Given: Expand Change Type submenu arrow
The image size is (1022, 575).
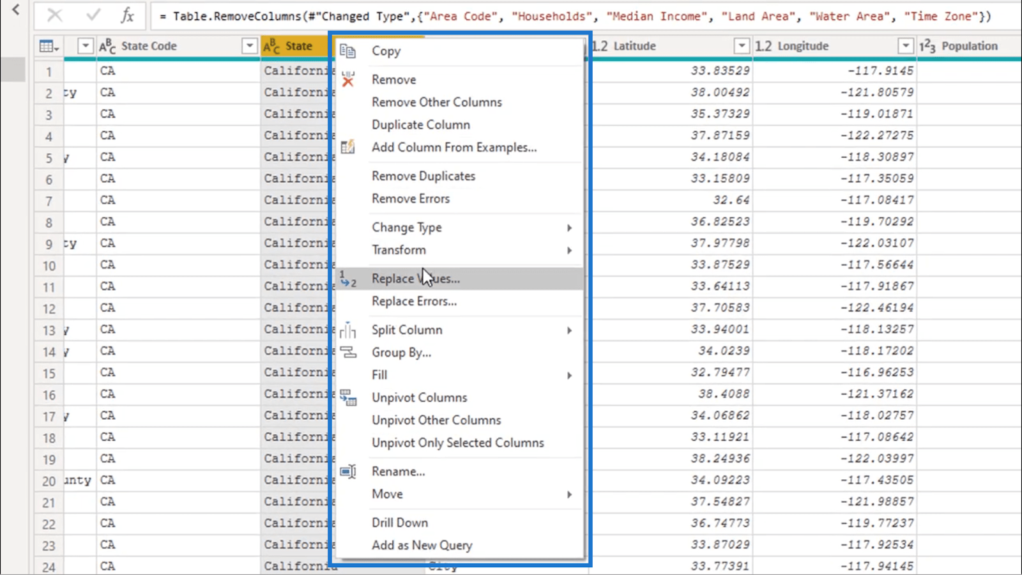Looking at the screenshot, I should 569,228.
